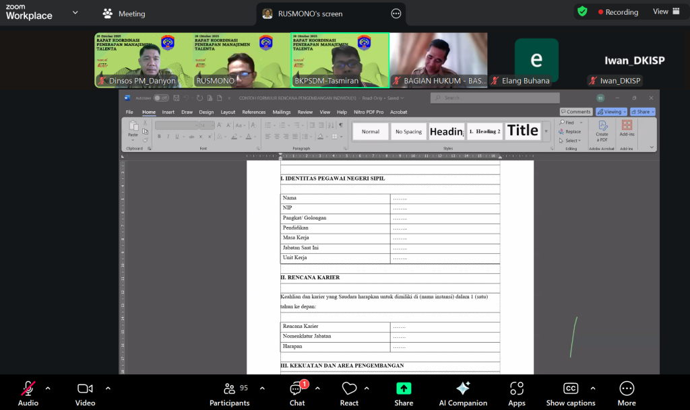Open the Zoom Workplace dropdown arrow
The width and height of the screenshot is (690, 410).
[75, 13]
